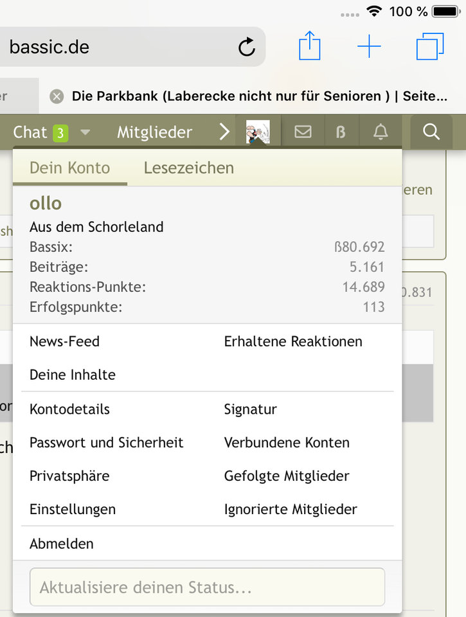Open the envelope conversations inbox icon
The height and width of the screenshot is (617, 466).
pos(303,132)
